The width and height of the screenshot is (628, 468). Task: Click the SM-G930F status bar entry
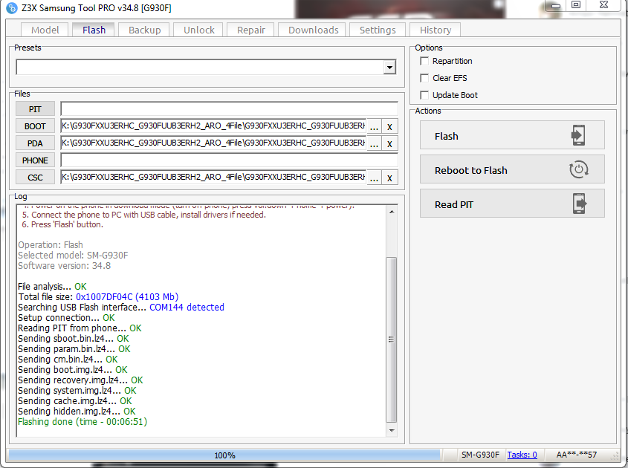click(480, 455)
